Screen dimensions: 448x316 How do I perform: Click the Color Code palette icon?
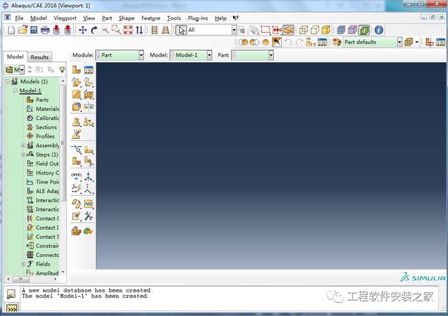coord(336,42)
